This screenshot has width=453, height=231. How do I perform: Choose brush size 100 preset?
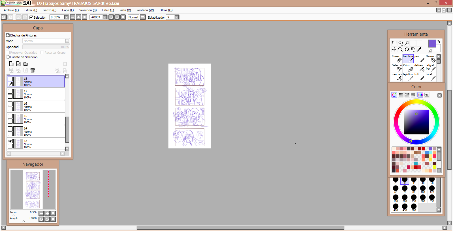(x=423, y=189)
